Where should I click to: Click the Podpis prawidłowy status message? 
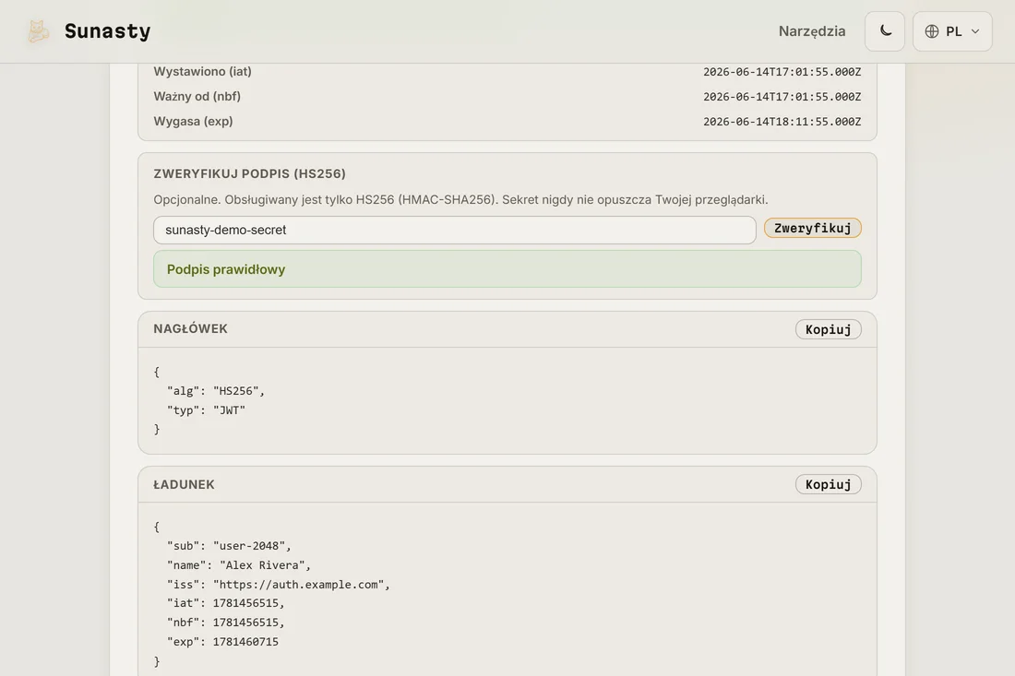pos(507,269)
